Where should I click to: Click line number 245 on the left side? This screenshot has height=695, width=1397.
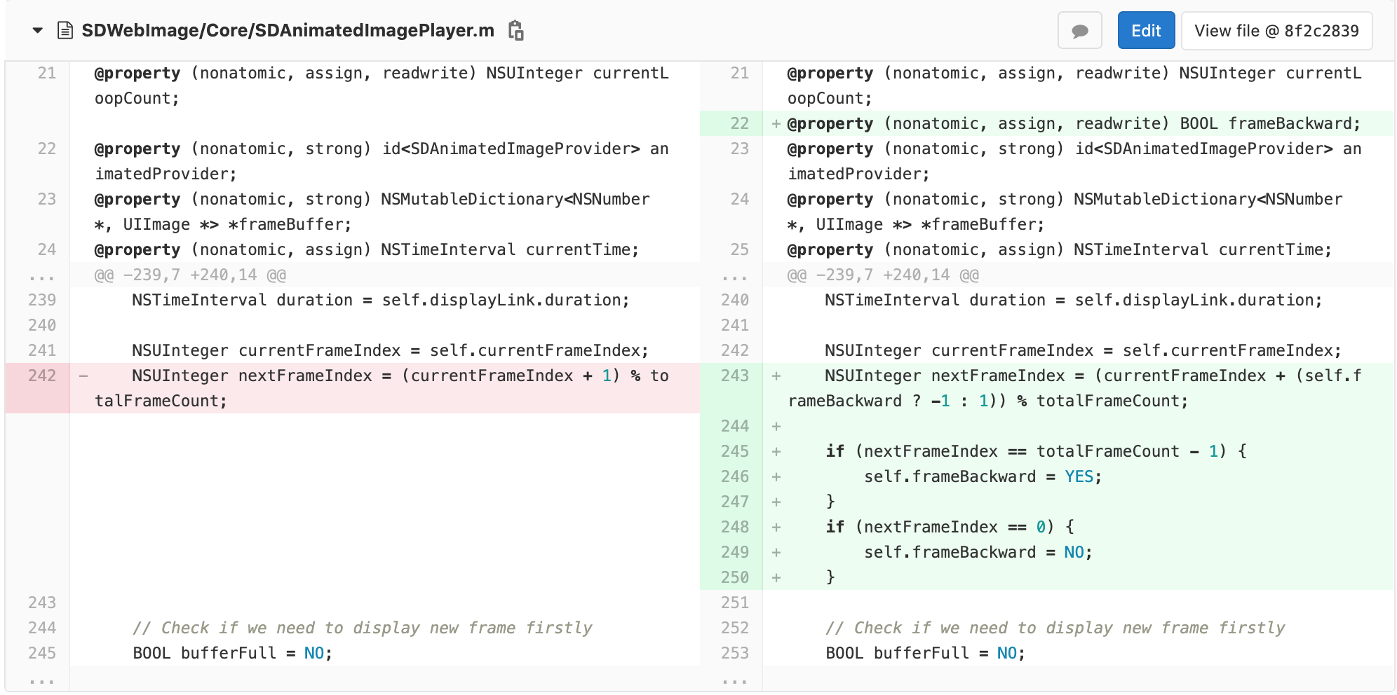[x=42, y=652]
